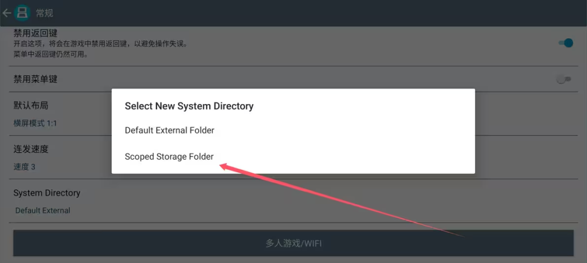This screenshot has width=587, height=263.
Task: Tap the back arrow in the header
Action: click(7, 13)
